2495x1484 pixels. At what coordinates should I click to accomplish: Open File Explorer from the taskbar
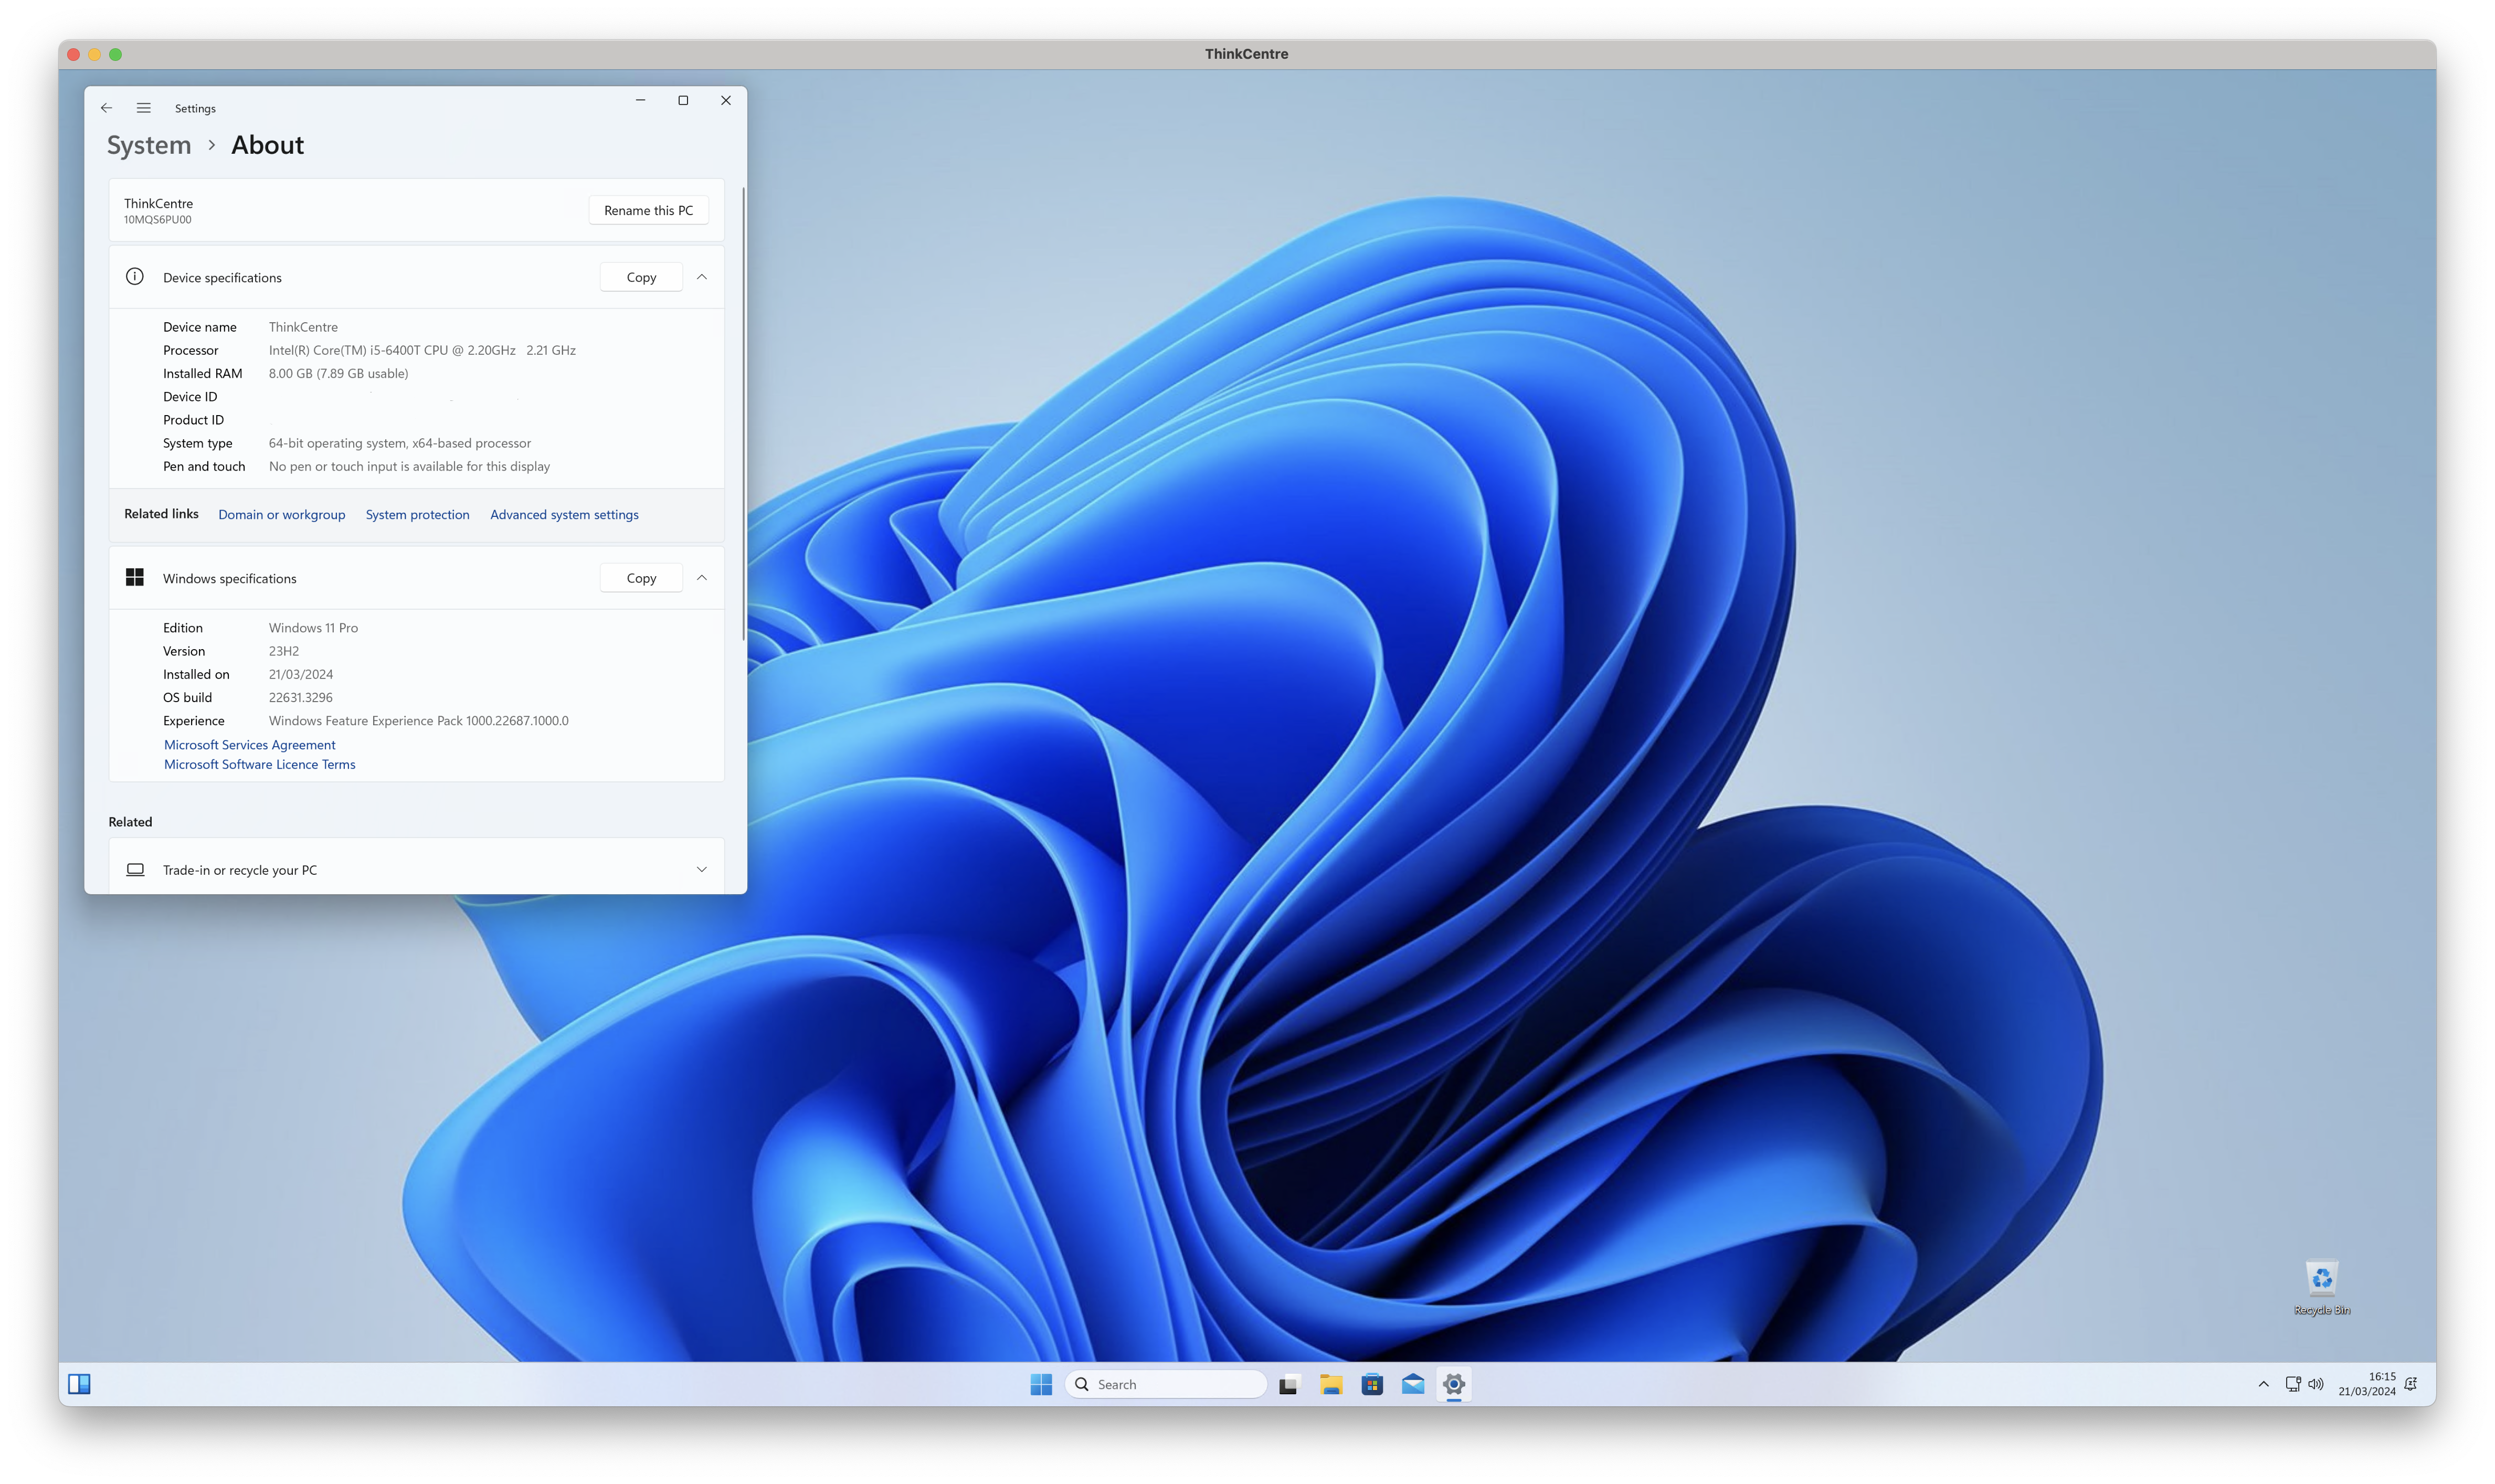point(1330,1384)
